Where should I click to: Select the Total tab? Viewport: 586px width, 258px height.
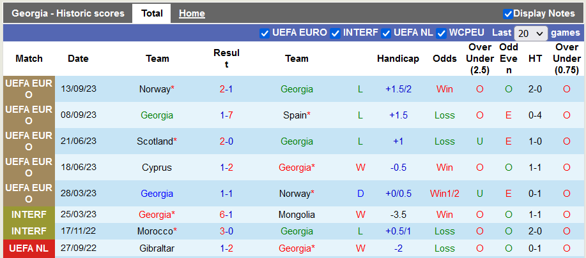151,13
